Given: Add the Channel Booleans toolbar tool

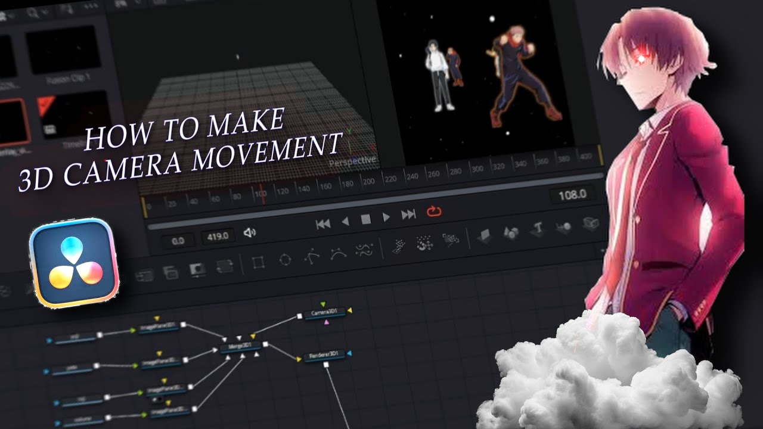Looking at the screenshot, I should point(170,272).
